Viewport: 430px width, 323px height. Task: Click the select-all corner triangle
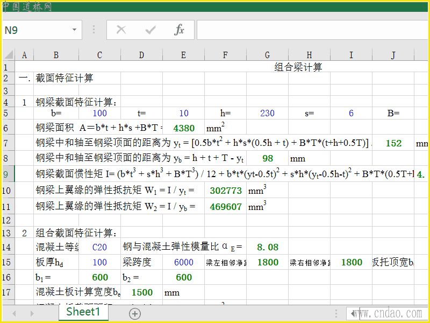coord(8,54)
